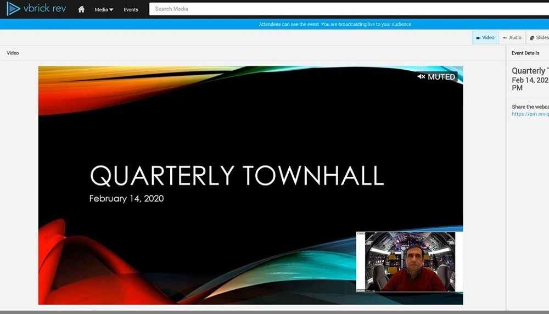Switch to the Video tab
The height and width of the screenshot is (314, 549).
tap(485, 37)
